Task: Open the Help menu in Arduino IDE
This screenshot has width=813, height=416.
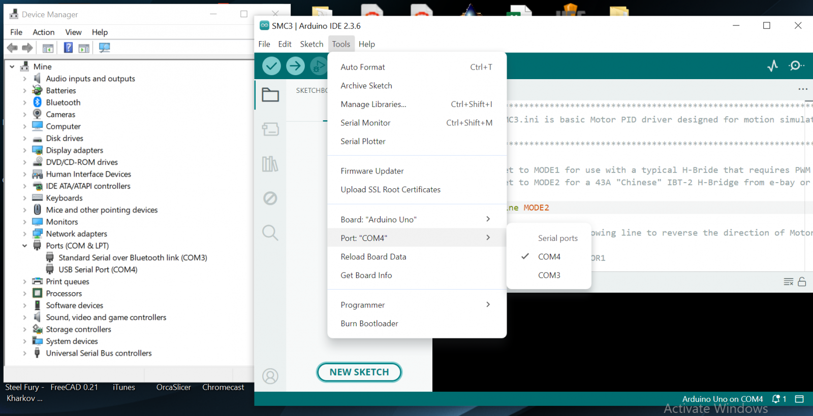Action: tap(367, 44)
